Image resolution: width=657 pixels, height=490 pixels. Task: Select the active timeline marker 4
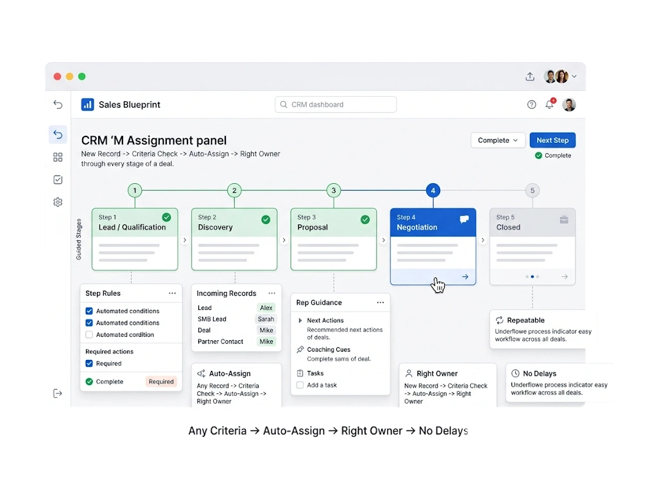[433, 190]
